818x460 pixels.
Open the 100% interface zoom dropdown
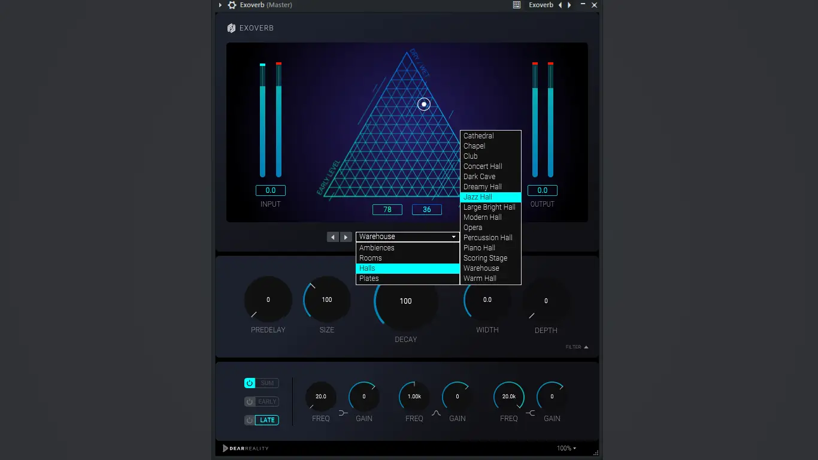[566, 448]
